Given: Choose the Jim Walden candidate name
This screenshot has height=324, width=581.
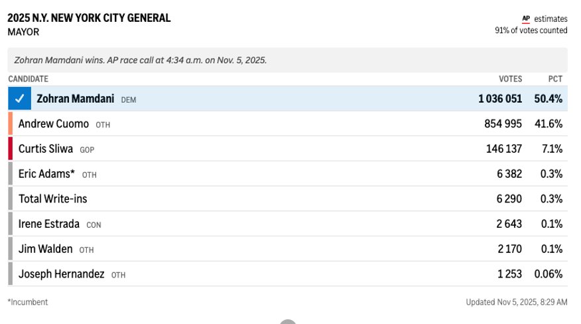Looking at the screenshot, I should tap(45, 249).
